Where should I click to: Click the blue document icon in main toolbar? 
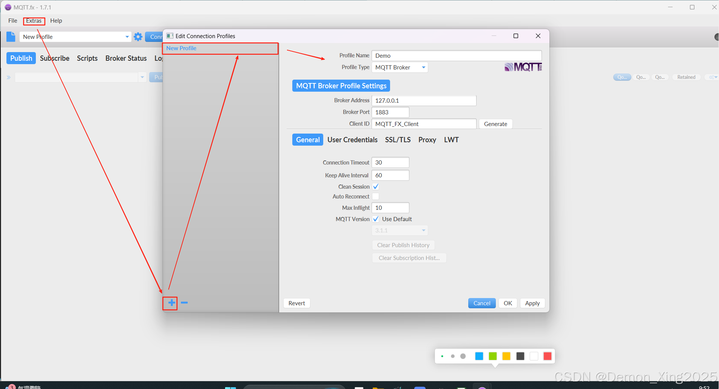click(11, 37)
